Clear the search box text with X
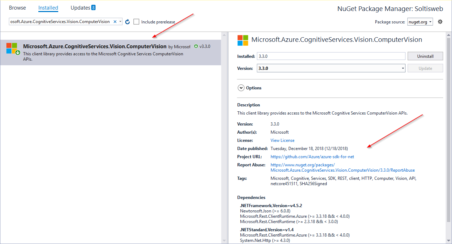Viewport: 452px width, 244px height. coord(115,22)
